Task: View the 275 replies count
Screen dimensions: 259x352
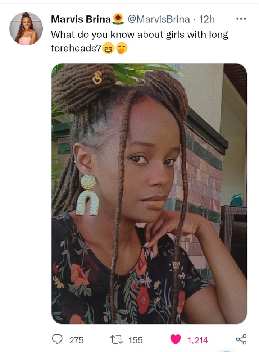Action: tap(76, 340)
